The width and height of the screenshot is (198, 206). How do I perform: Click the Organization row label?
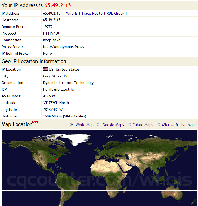click(12, 83)
